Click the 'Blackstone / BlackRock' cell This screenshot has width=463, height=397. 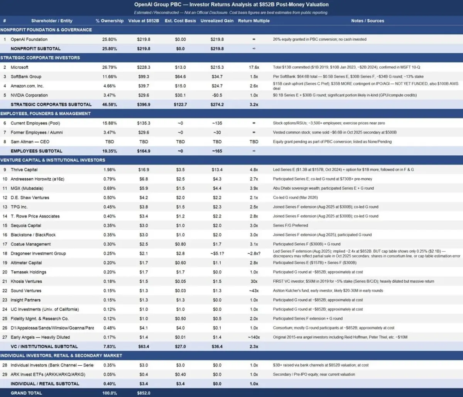[x=33, y=235]
